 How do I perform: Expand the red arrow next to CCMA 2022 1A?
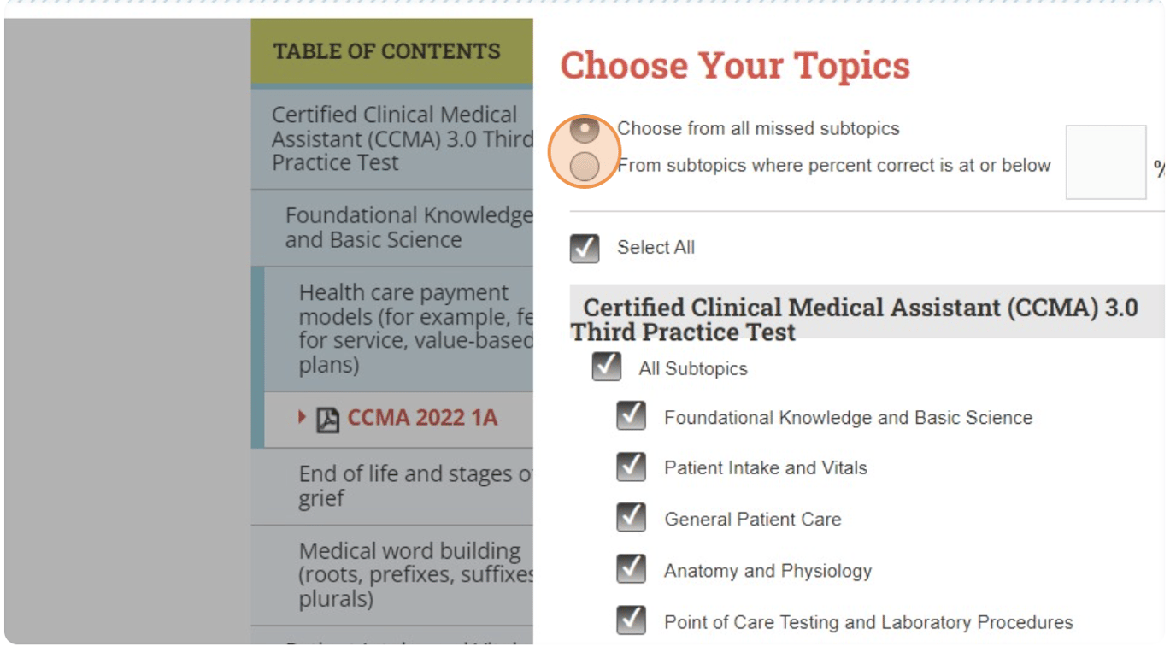[302, 417]
